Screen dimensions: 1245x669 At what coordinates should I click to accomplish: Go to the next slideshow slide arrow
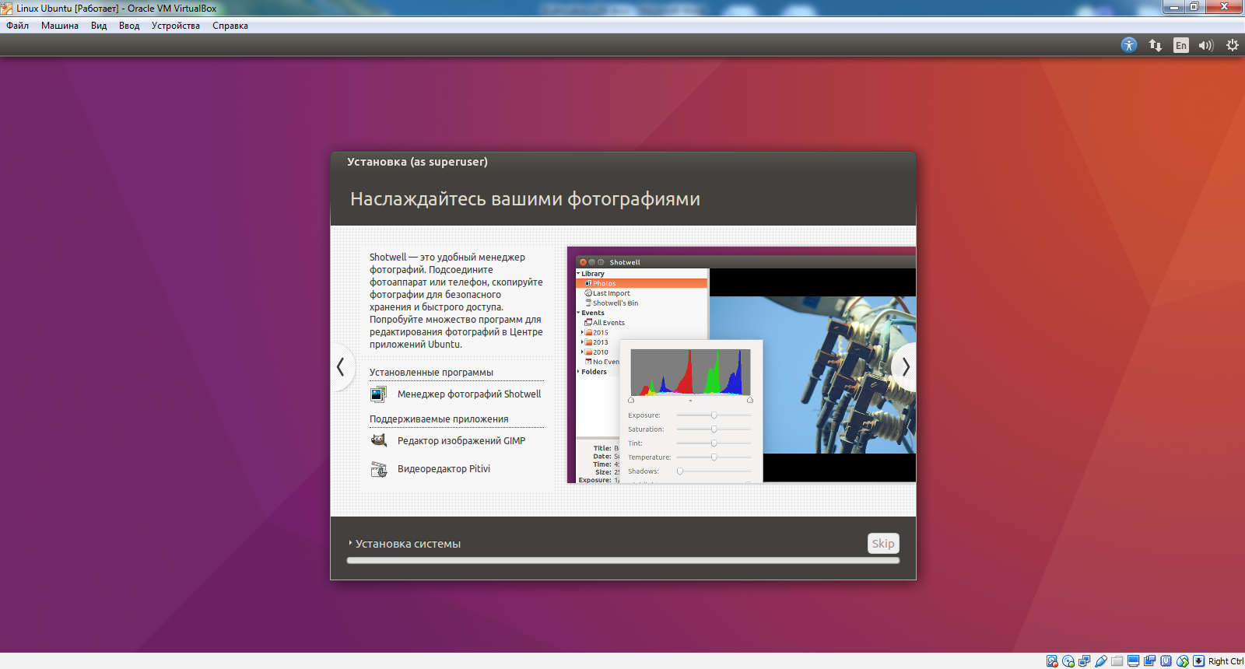[905, 366]
